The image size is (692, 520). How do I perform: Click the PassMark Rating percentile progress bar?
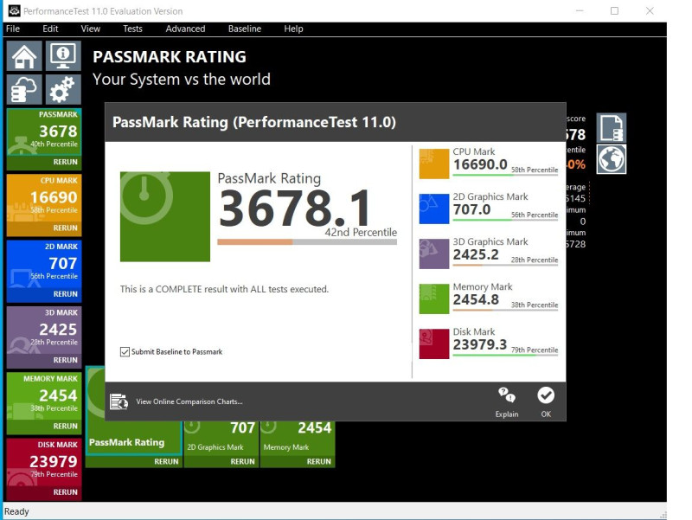307,242
